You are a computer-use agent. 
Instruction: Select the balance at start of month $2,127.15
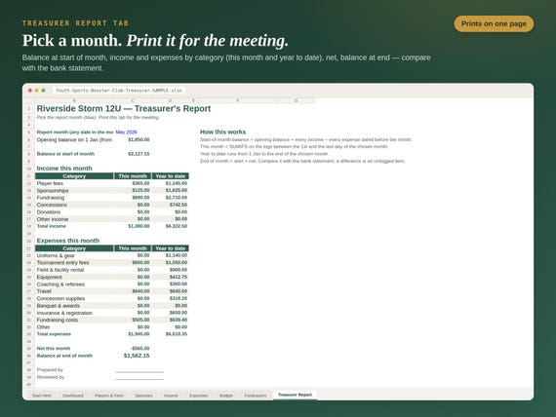139,154
